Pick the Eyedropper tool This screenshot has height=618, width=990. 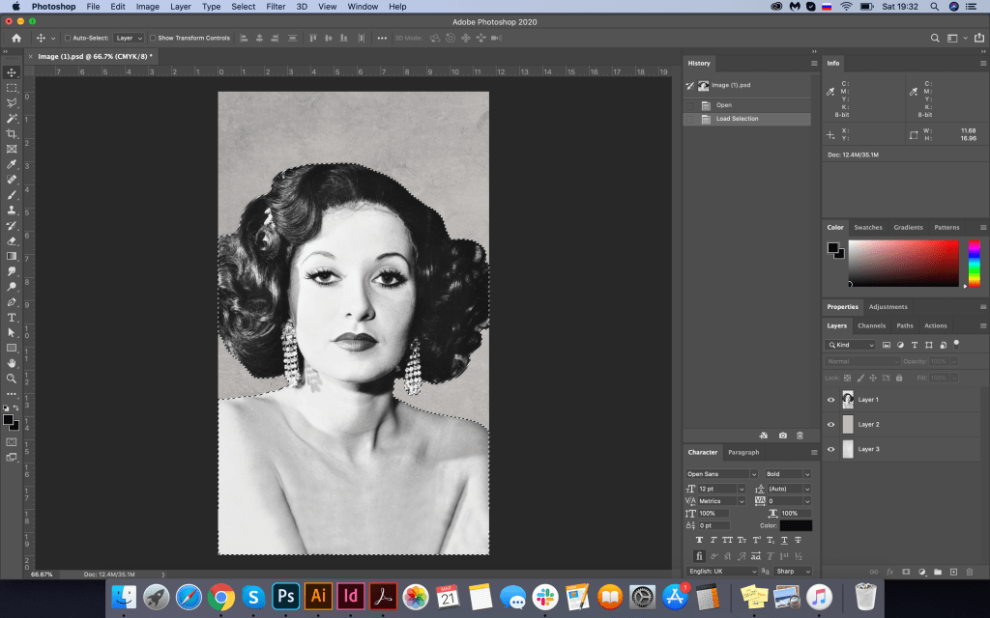(x=12, y=164)
